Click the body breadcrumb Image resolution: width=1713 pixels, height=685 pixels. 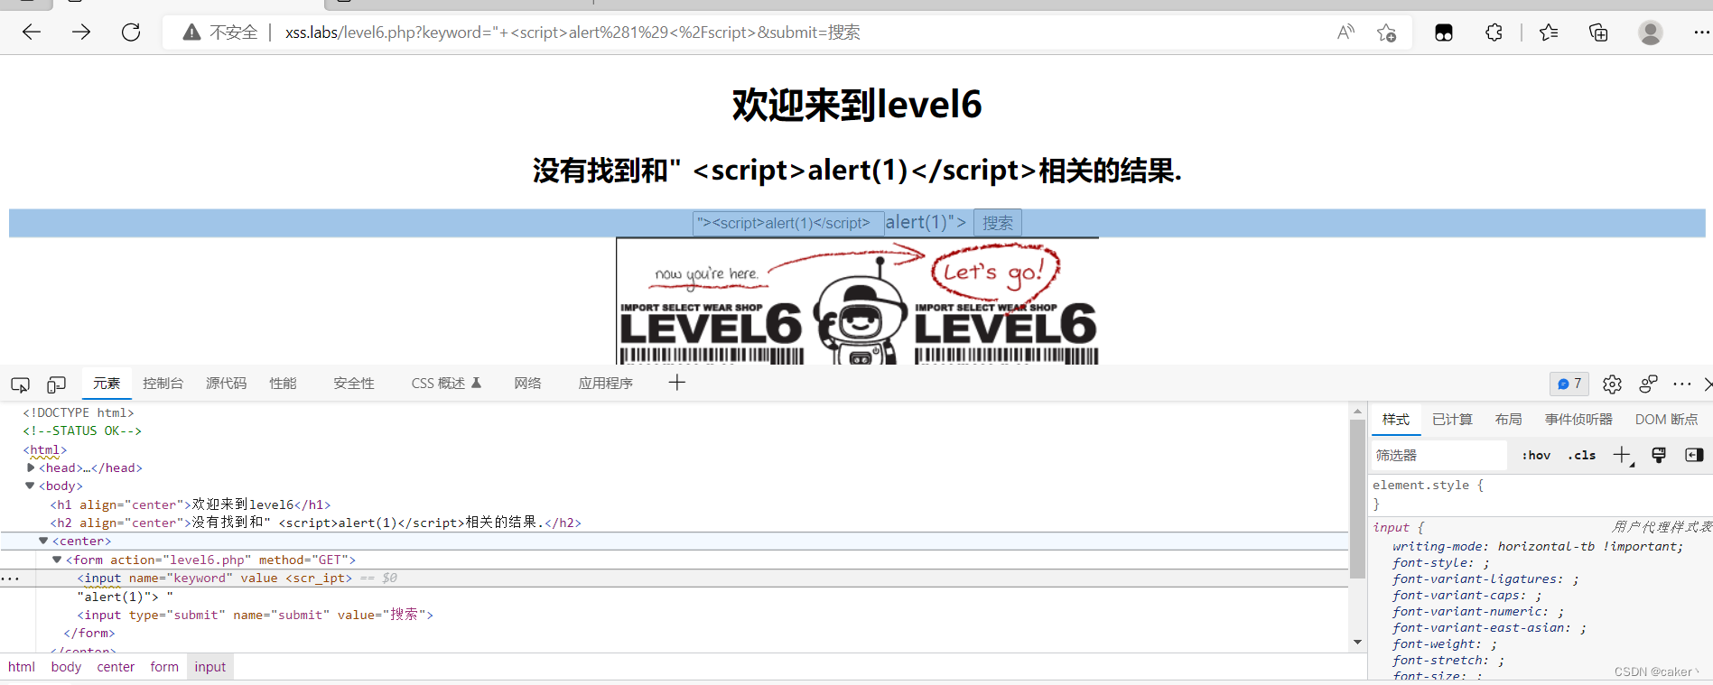[66, 667]
